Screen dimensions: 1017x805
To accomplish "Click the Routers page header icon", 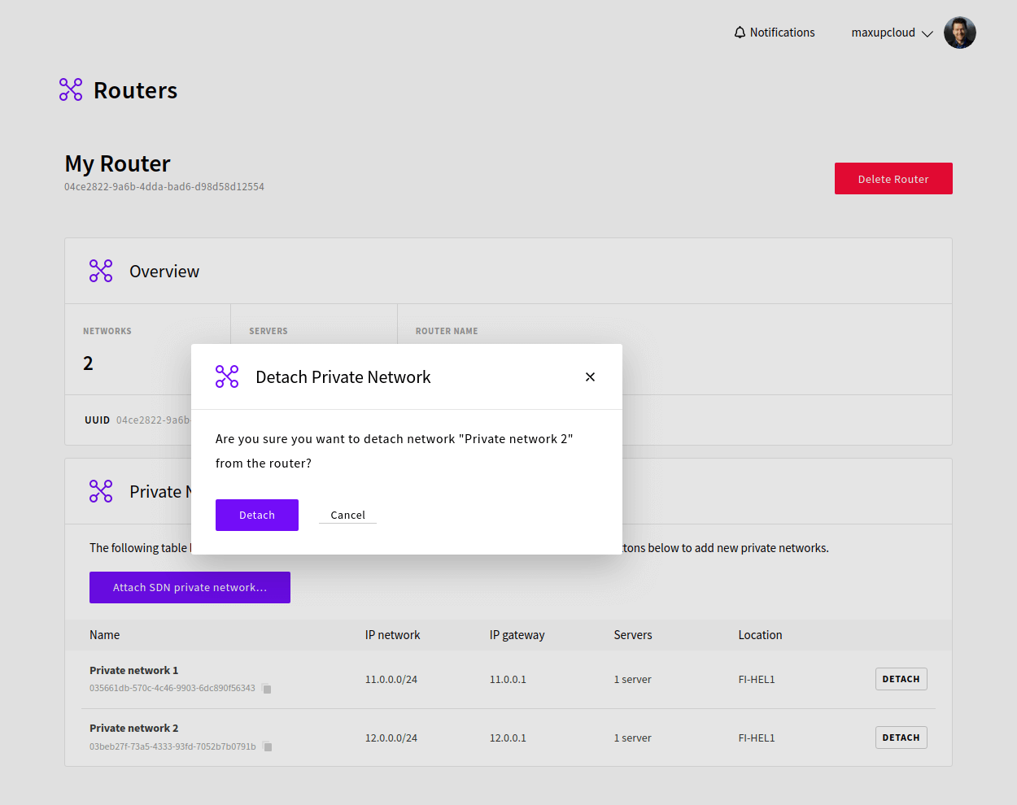I will 71,89.
